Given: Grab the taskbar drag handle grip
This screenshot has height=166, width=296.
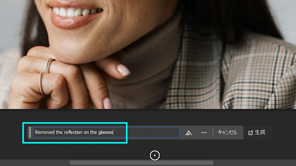Looking at the screenshot, I should pos(30,132).
